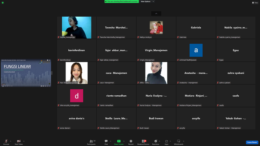Expand Reactions options arrow
This screenshot has width=260, height=146.
pos(160,141)
